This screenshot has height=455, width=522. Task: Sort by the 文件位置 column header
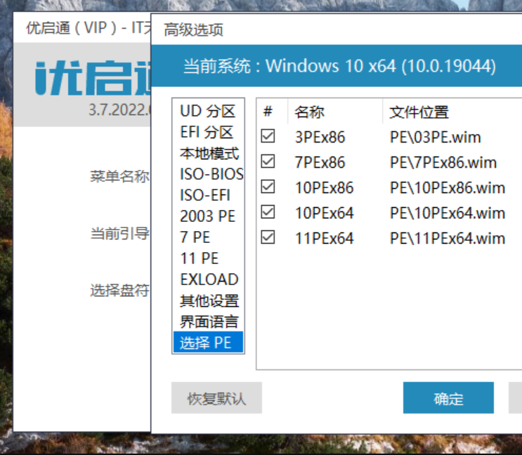point(452,112)
